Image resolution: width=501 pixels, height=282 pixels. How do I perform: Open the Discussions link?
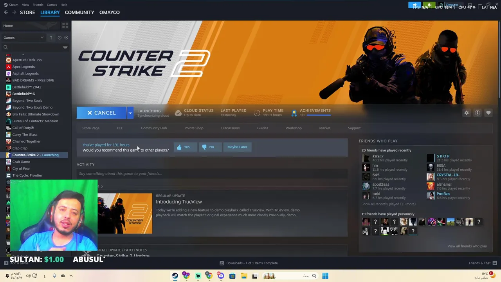[x=230, y=128]
